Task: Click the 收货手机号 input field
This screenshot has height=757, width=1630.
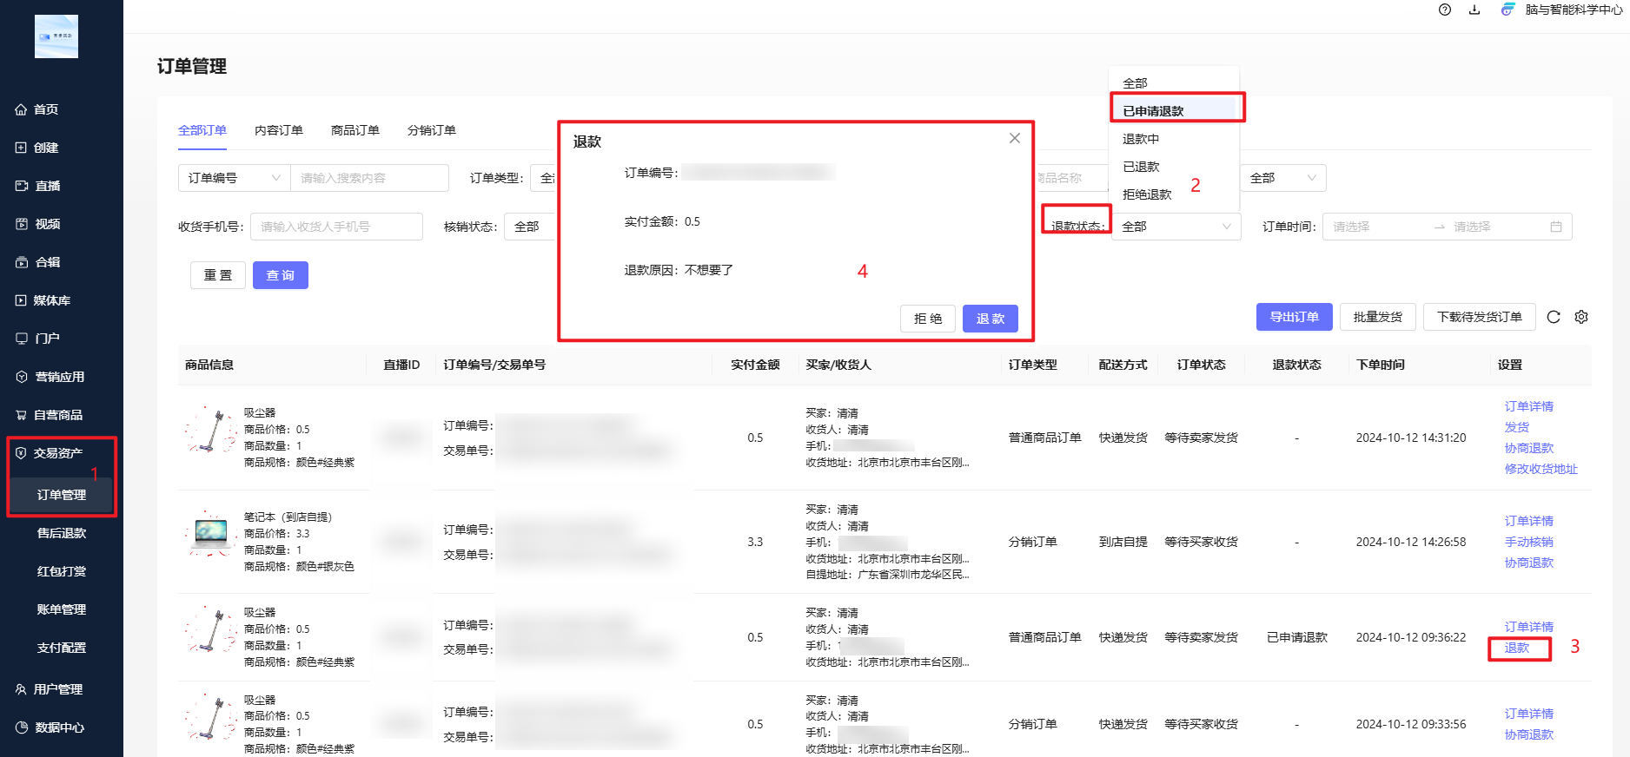Action: coord(336,227)
